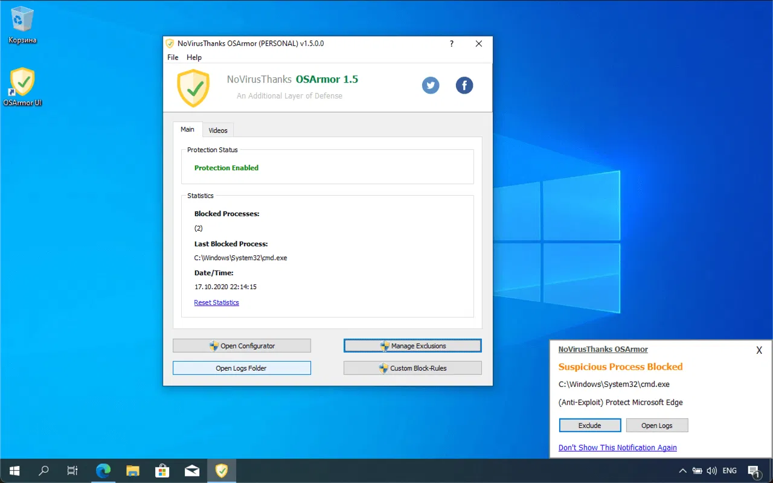Open the File menu
Viewport: 773px width, 483px height.
pos(173,57)
